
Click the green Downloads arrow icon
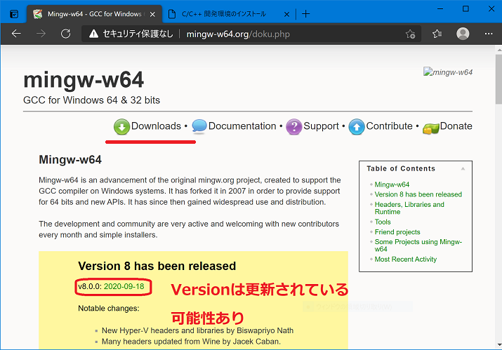(121, 127)
